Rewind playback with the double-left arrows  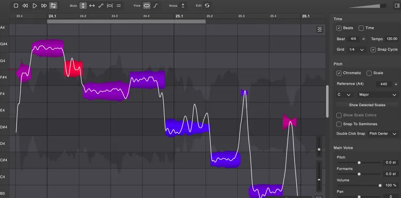click(25, 6)
